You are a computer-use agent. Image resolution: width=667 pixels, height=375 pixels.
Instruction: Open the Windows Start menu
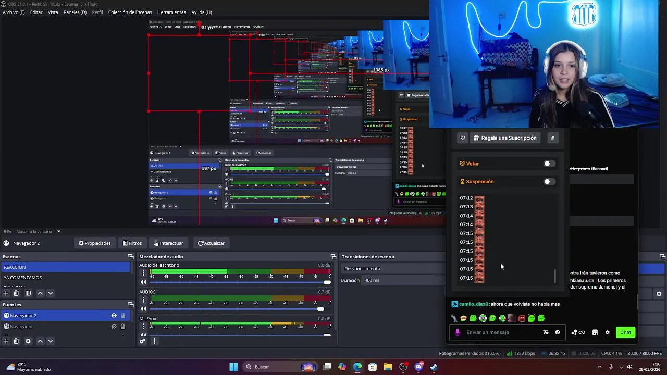233,367
